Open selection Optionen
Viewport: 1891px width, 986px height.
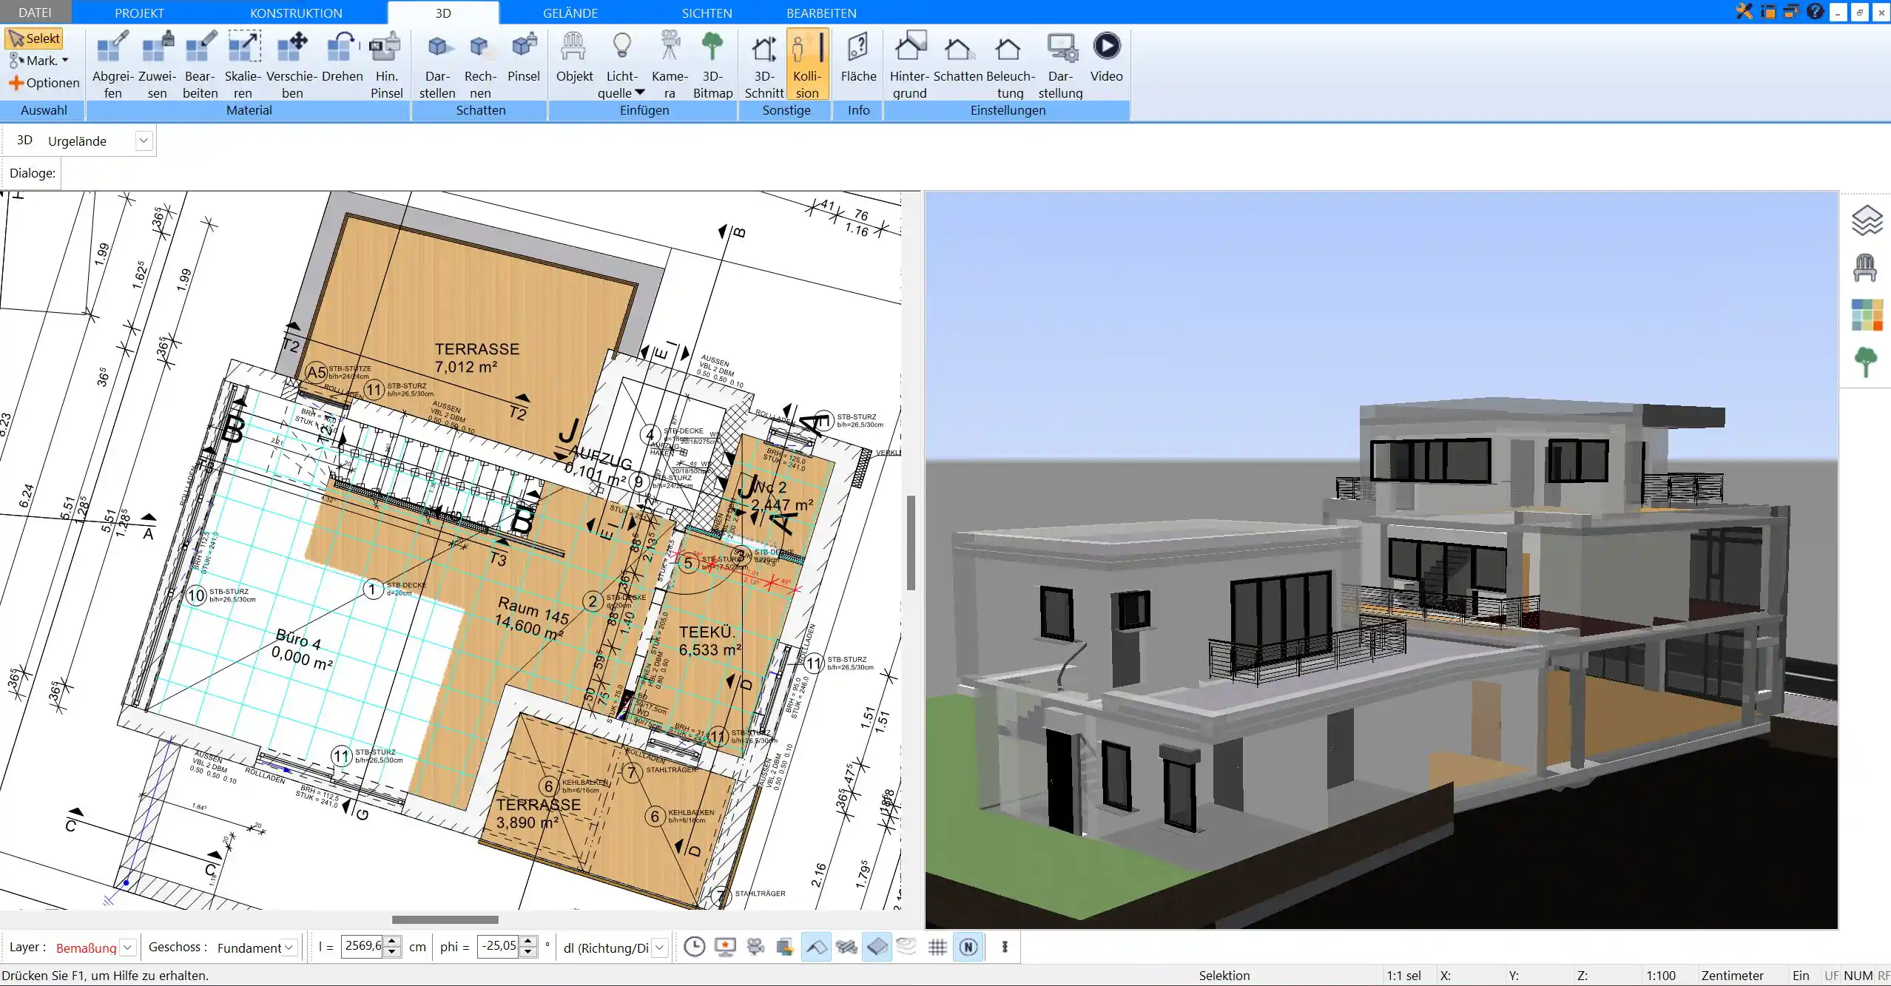click(44, 83)
